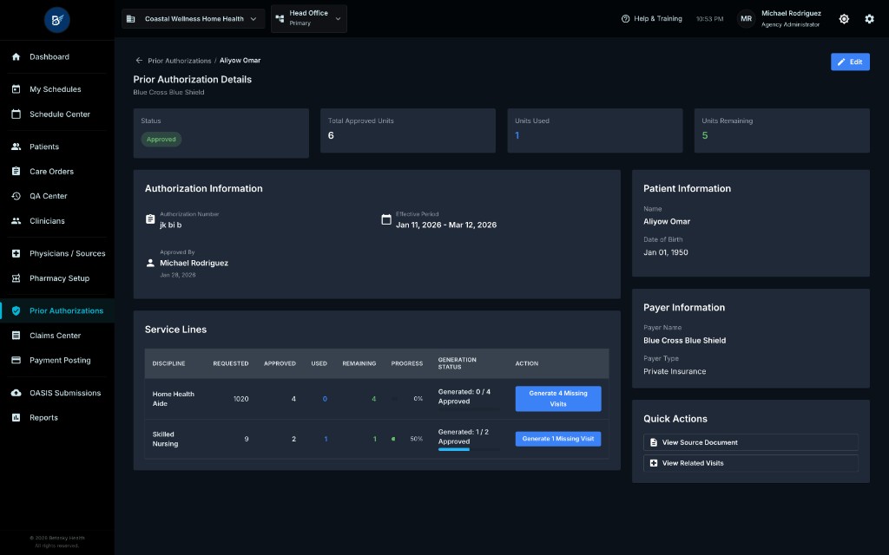Click the Skilled Nursing row label
This screenshot has height=555, width=889.
tap(165, 439)
